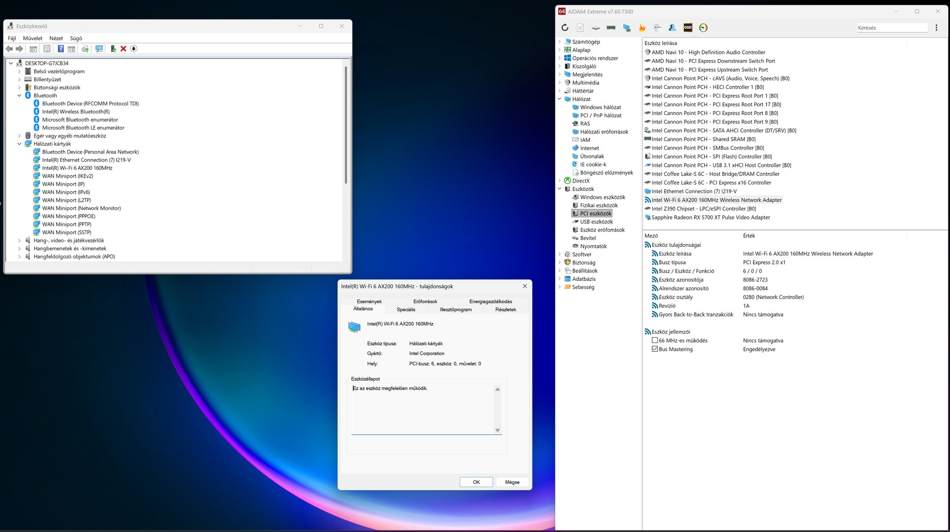
Task: Select USB eszközök in the tree
Action: (596, 222)
